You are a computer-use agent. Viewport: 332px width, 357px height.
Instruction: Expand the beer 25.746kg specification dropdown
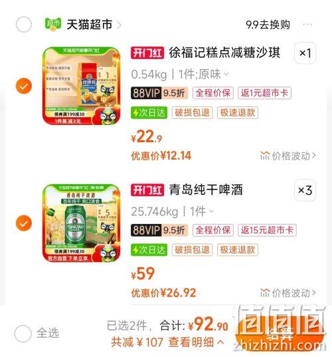click(x=173, y=212)
